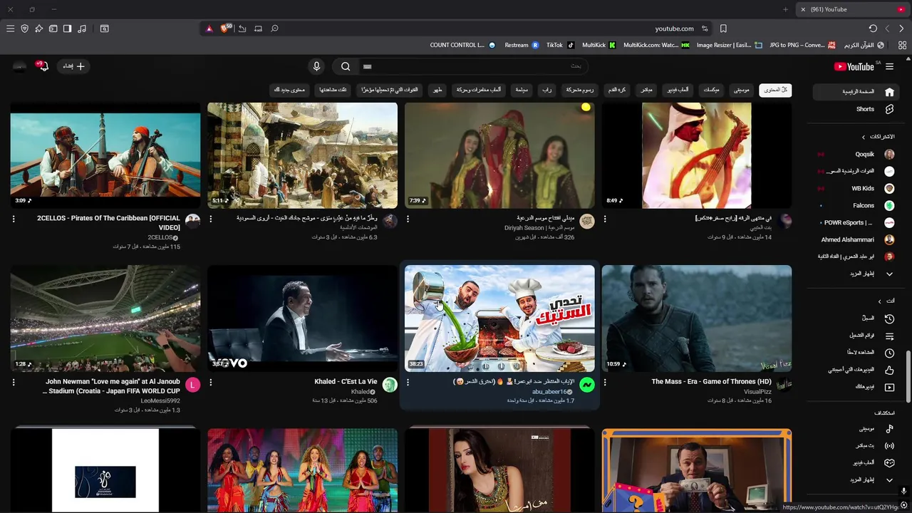
Task: Open Watch Later in the sidebar
Action: point(854,353)
